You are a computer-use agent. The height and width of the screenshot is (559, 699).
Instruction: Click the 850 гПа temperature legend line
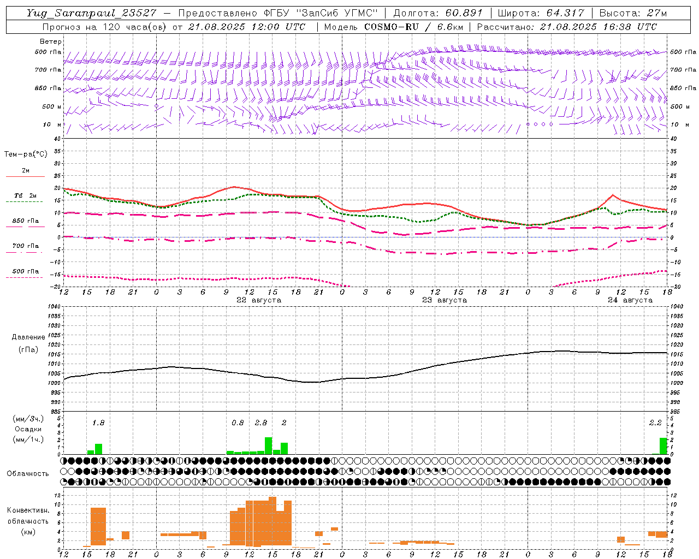[25, 227]
